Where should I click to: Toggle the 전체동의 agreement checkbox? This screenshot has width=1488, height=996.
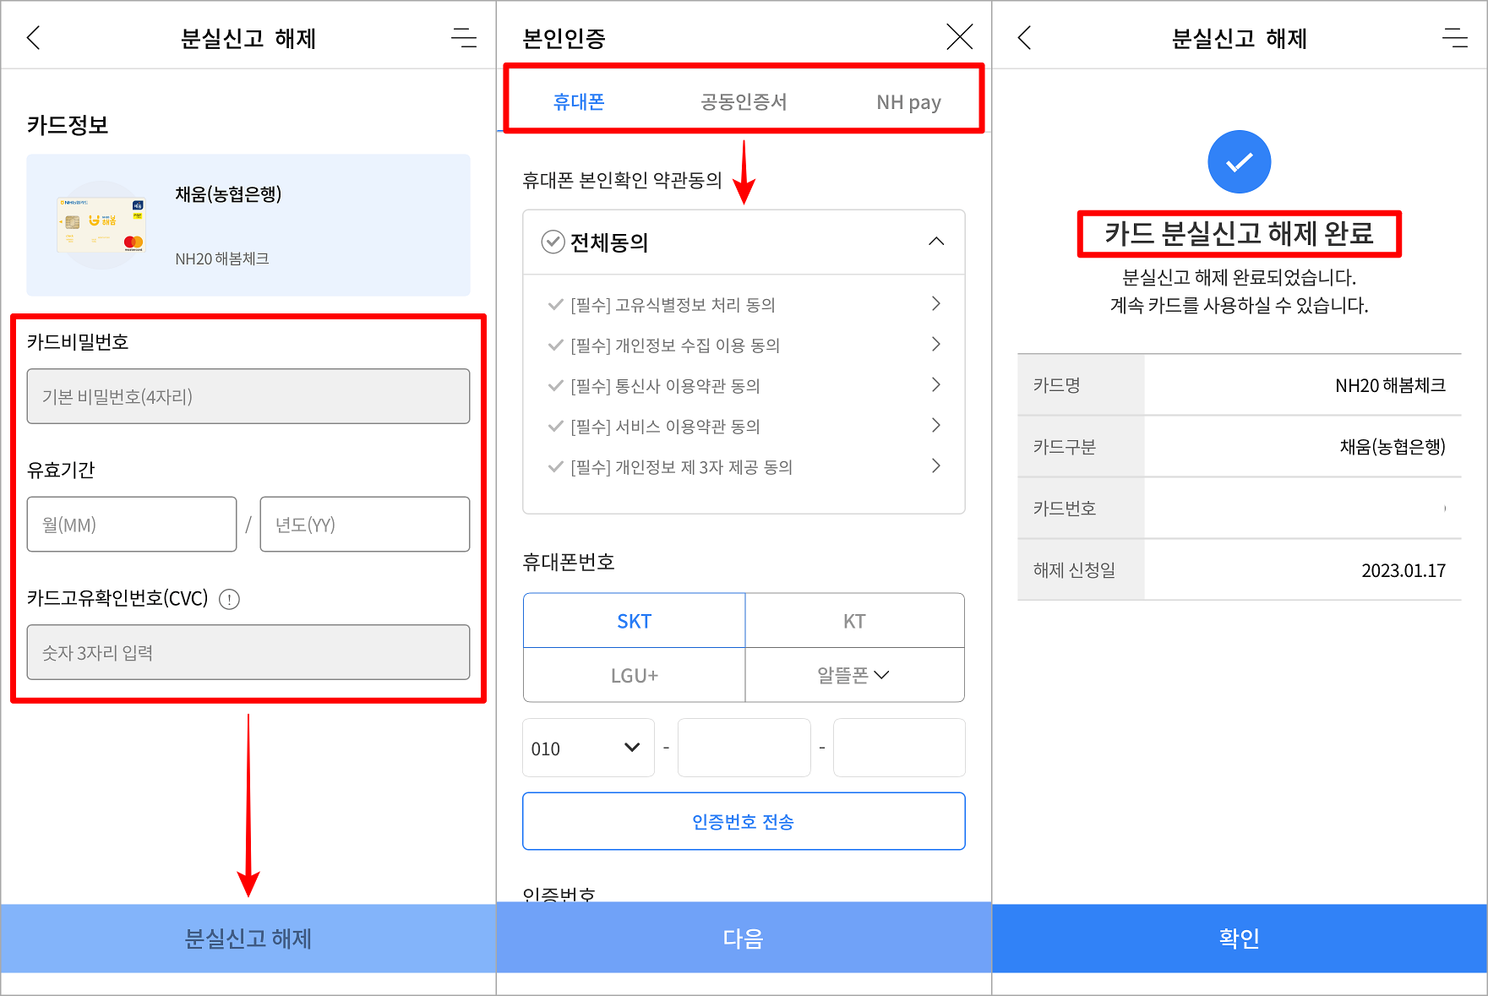(553, 242)
